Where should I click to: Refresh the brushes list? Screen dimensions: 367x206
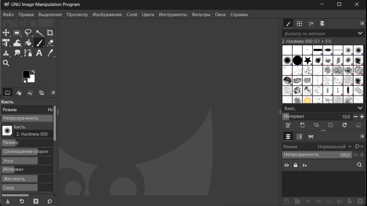345,125
